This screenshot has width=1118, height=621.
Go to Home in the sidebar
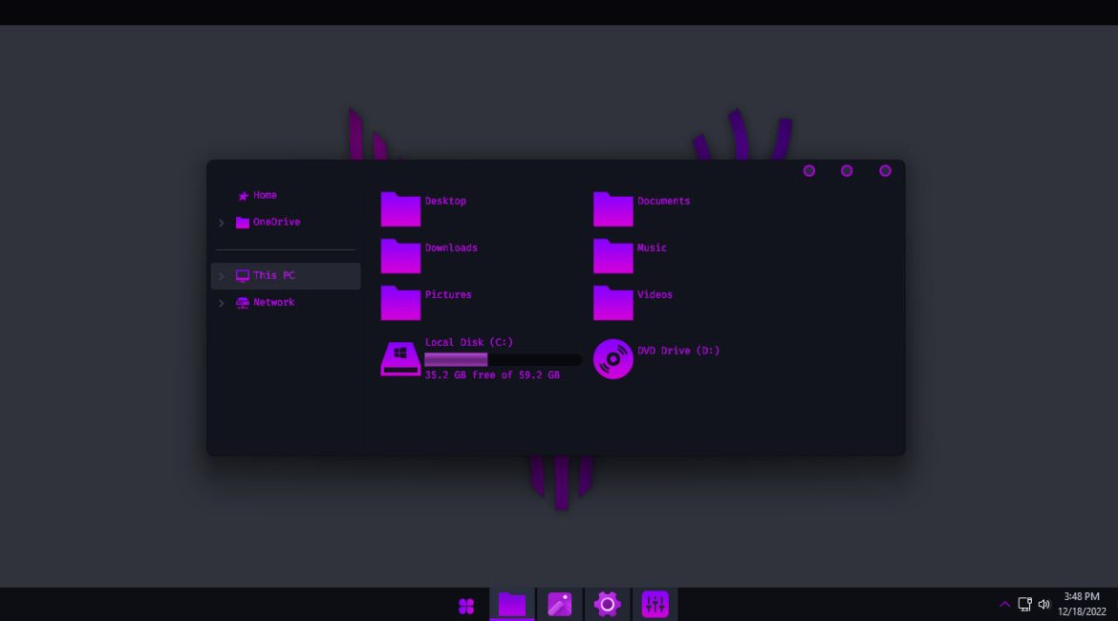(264, 195)
